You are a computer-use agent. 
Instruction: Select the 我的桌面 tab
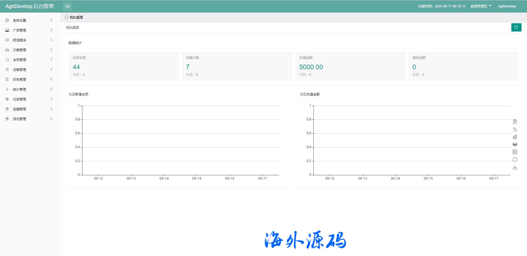pos(76,17)
